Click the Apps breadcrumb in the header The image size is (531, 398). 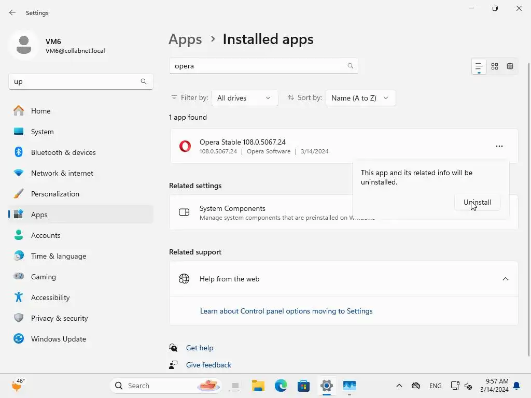(185, 39)
